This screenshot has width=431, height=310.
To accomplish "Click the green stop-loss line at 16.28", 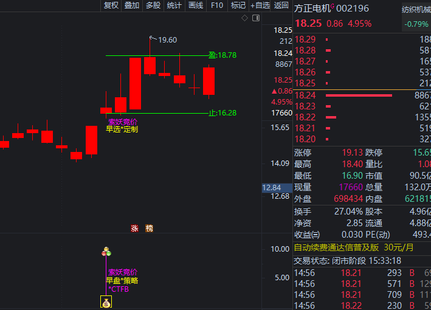I will pyautogui.click(x=158, y=113).
